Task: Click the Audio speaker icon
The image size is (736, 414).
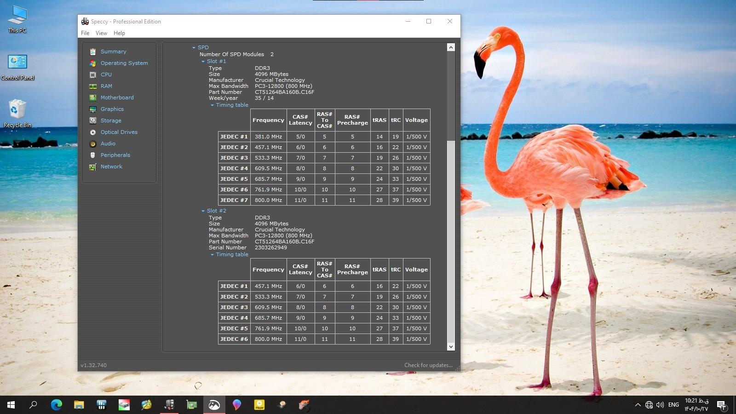Action: pyautogui.click(x=93, y=144)
